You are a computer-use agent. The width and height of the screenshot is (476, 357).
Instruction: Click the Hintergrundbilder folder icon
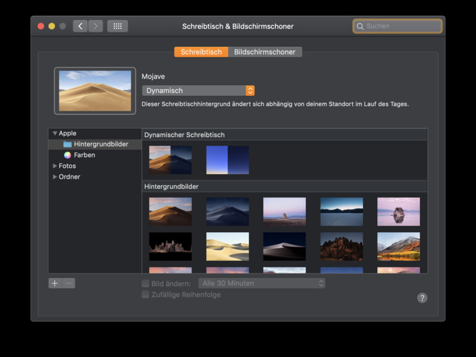67,144
